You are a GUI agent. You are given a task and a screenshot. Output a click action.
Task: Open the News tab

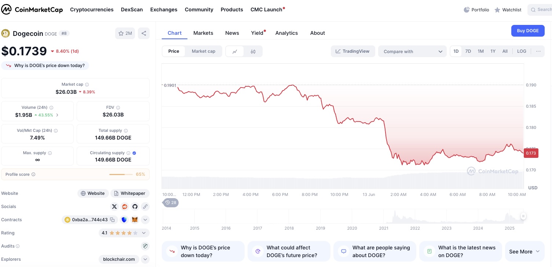tap(232, 33)
